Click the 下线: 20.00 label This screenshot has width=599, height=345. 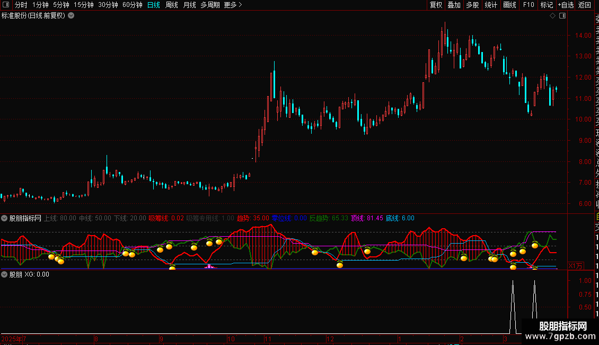click(130, 218)
